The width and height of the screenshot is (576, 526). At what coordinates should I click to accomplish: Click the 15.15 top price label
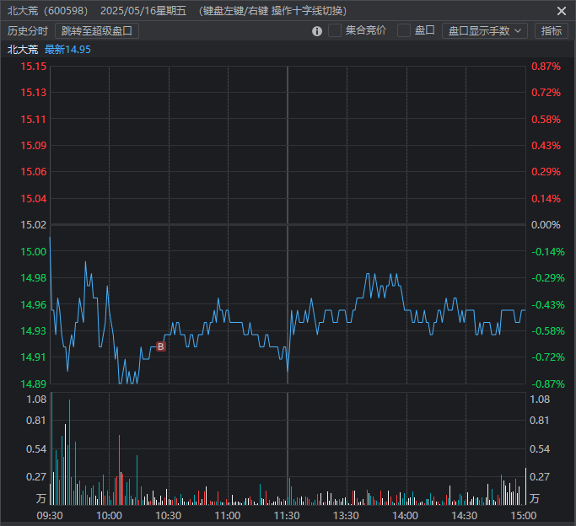pos(34,67)
